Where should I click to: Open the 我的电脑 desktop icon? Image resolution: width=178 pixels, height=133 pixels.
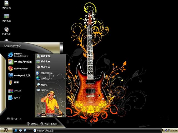6,18
